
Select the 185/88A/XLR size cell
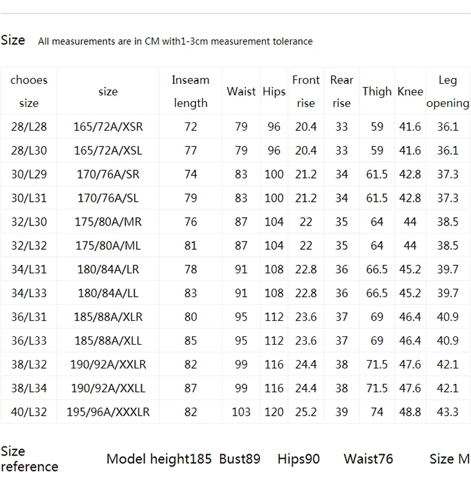pyautogui.click(x=108, y=317)
